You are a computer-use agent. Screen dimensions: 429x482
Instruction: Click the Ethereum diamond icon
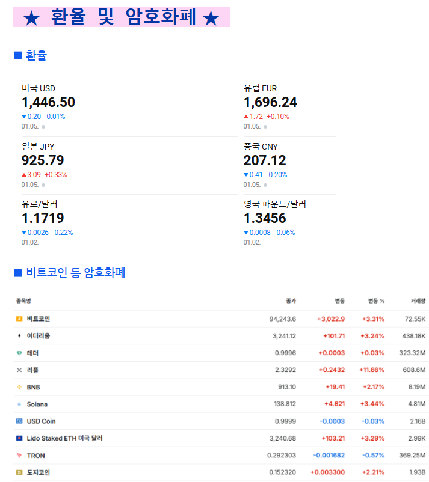coord(19,336)
